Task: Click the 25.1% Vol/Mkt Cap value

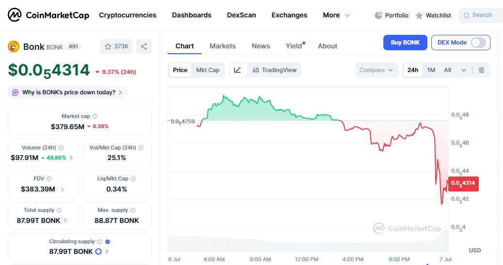Action: coord(117,158)
